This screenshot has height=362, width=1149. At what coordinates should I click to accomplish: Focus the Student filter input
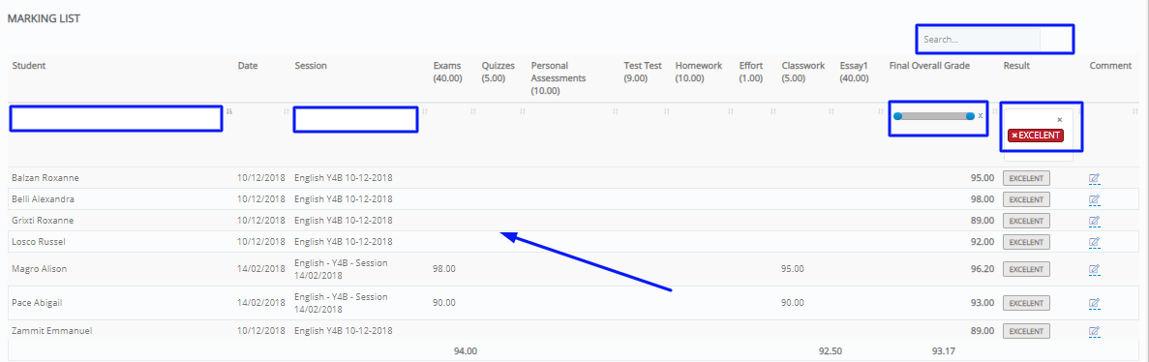116,119
